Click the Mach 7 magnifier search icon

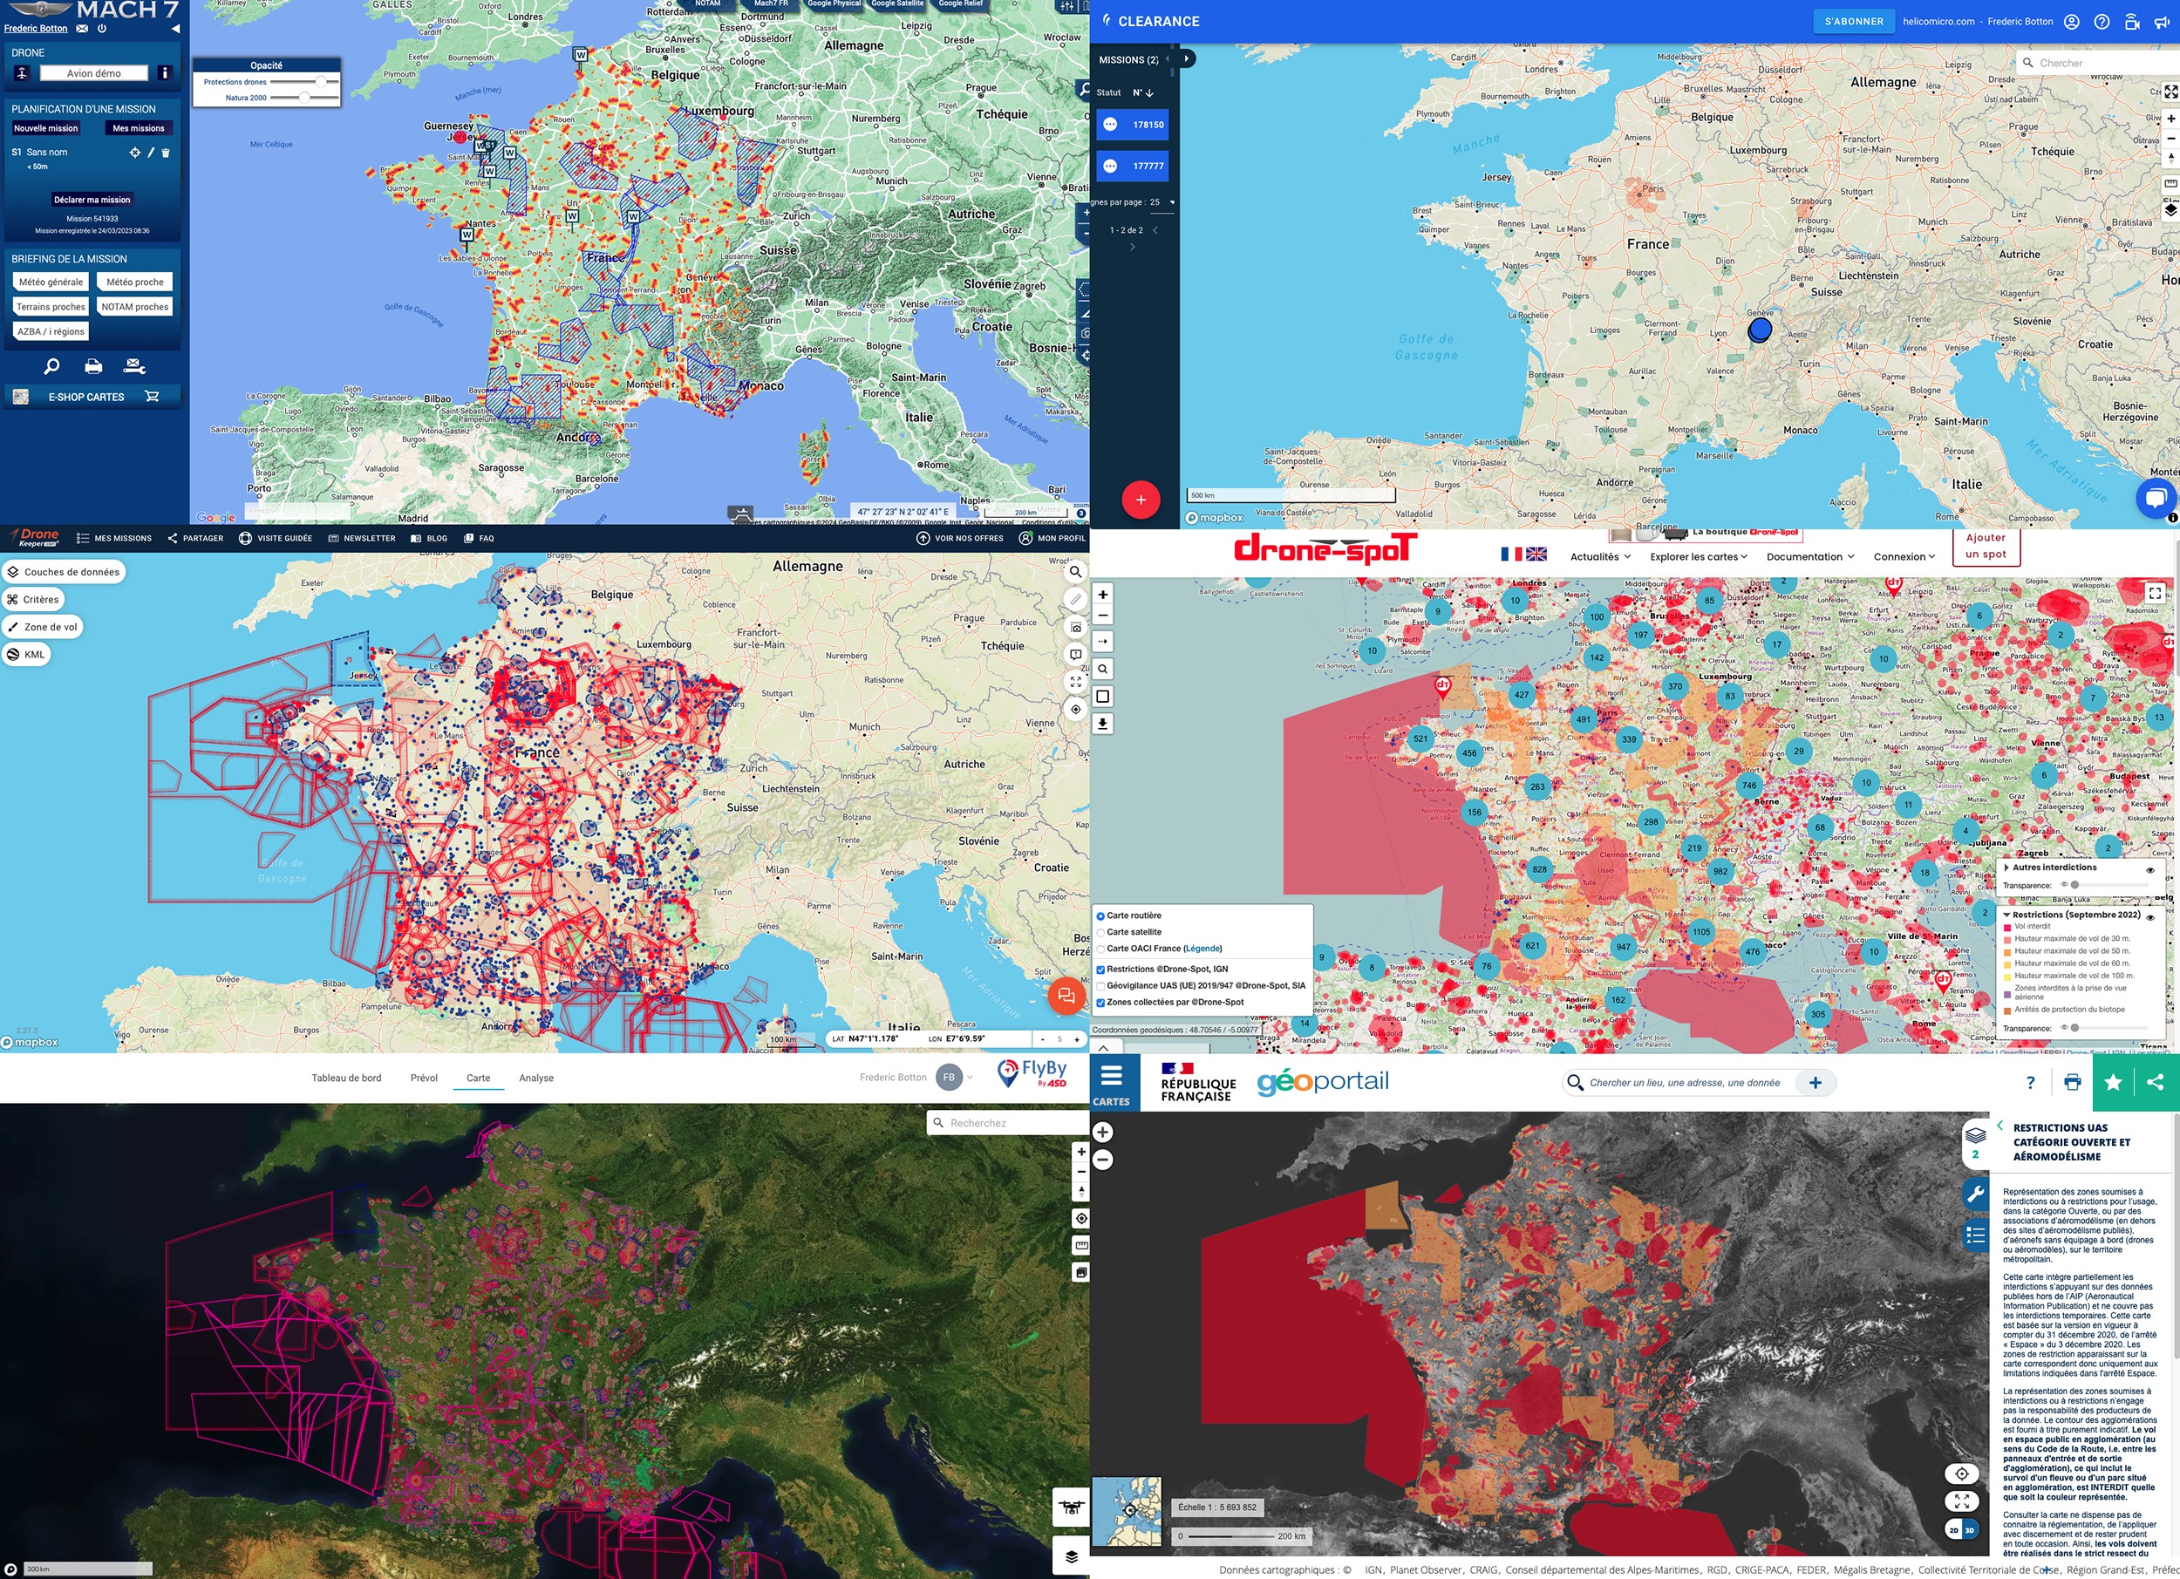[52, 366]
